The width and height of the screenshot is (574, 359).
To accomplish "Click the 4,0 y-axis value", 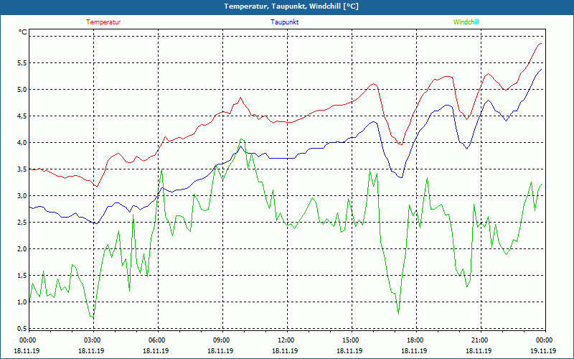I will (x=22, y=142).
